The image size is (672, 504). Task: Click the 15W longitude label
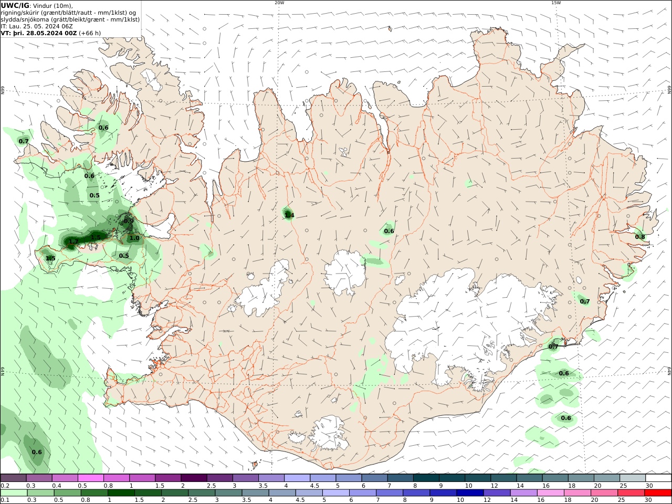556,3
